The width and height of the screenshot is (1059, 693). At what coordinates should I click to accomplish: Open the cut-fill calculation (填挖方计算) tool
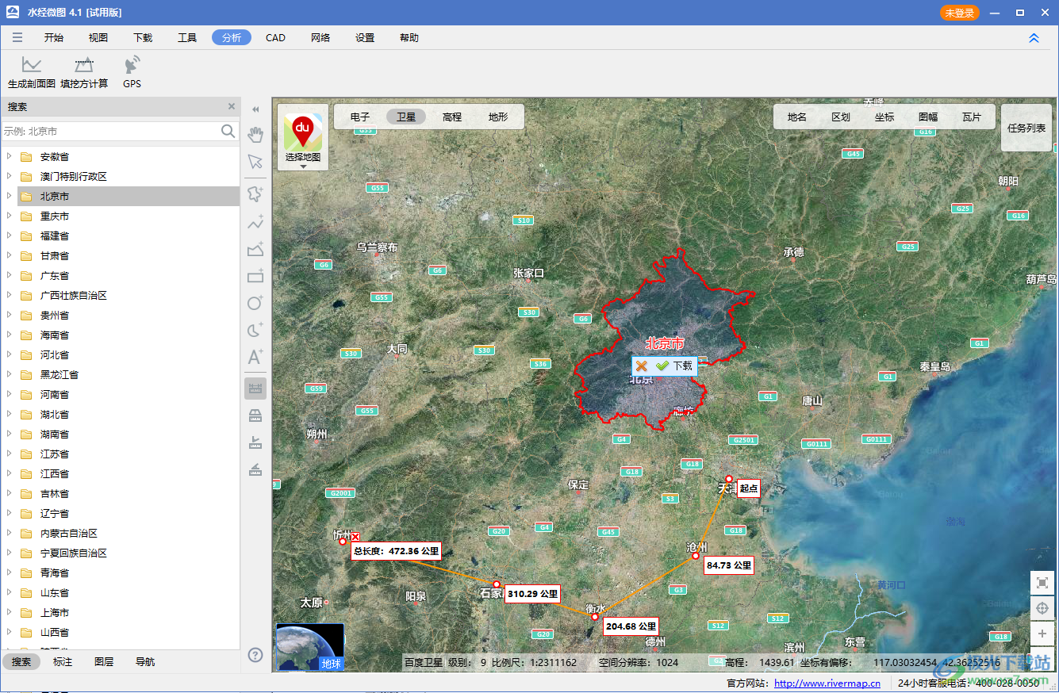click(x=84, y=72)
